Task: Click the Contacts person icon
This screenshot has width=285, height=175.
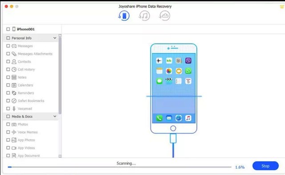Action: [14, 62]
